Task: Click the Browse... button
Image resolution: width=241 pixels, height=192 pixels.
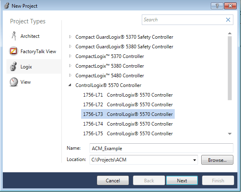Action: (217, 160)
